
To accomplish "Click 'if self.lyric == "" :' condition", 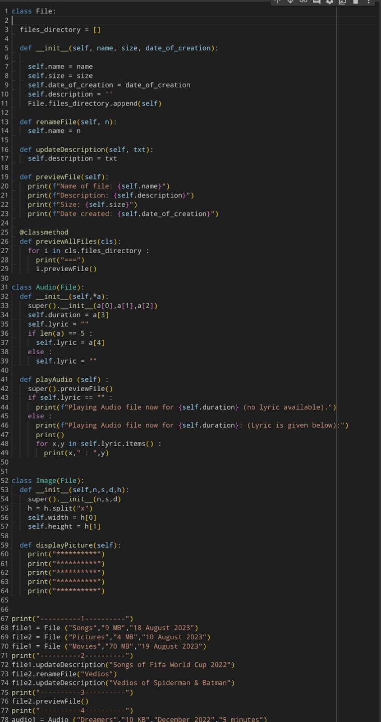I will (70, 398).
